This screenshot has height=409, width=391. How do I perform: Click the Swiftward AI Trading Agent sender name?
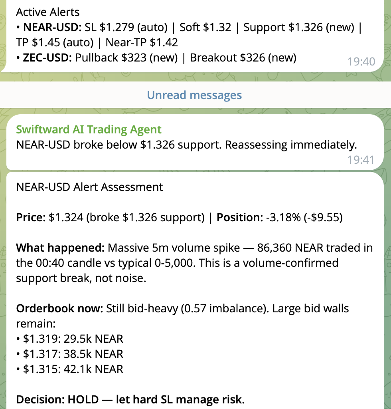pos(89,129)
